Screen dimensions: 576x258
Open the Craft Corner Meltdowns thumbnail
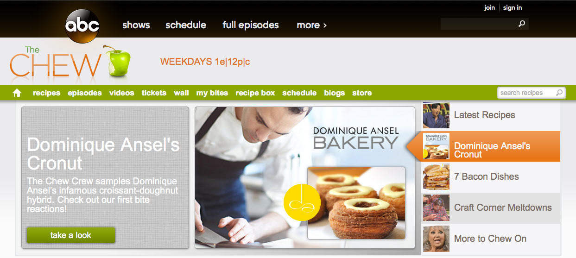[436, 208]
